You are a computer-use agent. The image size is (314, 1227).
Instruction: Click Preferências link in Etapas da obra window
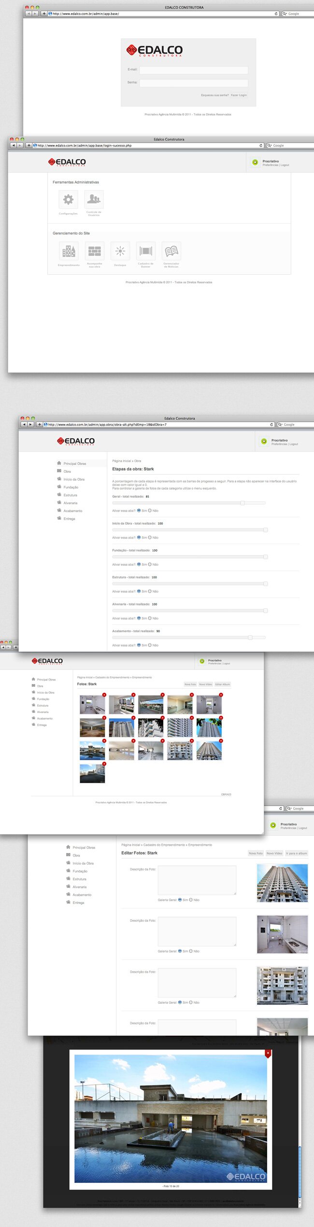click(x=279, y=444)
